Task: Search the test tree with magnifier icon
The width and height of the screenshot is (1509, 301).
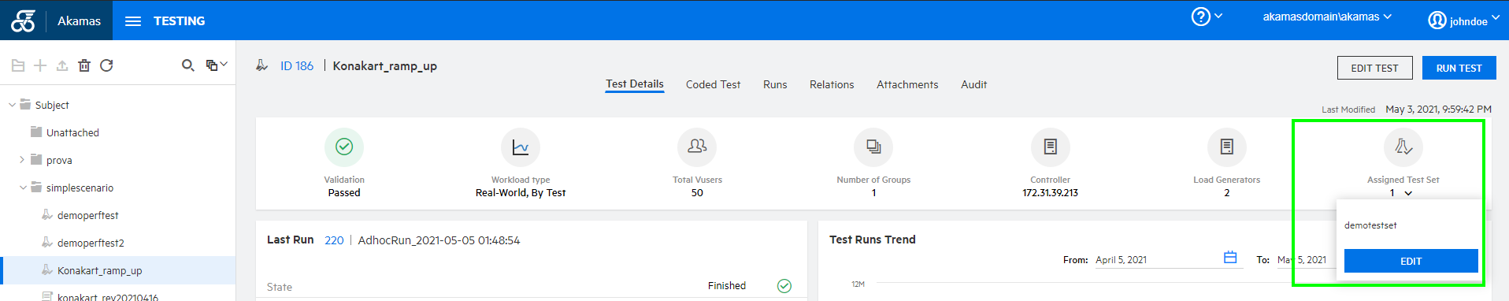Action: tap(187, 65)
